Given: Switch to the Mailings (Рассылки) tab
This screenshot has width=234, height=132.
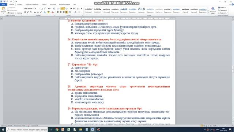Looking at the screenshot, I should tap(53, 4).
